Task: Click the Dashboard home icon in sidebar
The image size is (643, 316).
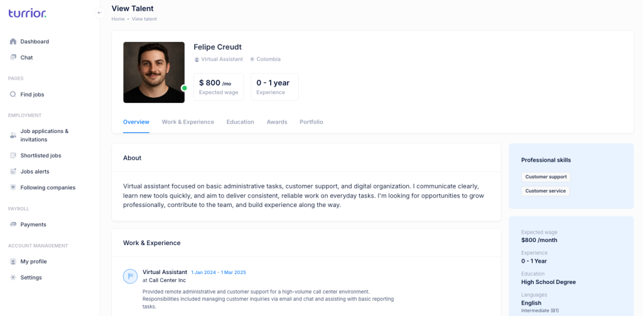Action: (13, 41)
